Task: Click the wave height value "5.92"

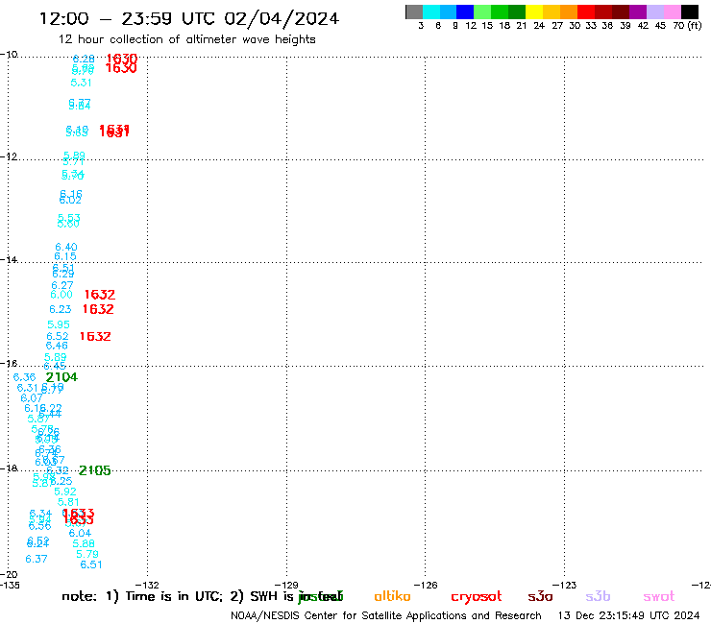Action: click(65, 492)
